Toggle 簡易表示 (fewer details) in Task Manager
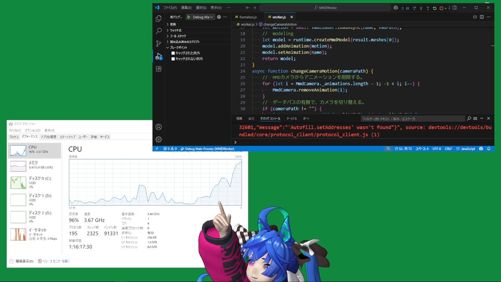Screen dimensions: 501x282 (x=21, y=261)
